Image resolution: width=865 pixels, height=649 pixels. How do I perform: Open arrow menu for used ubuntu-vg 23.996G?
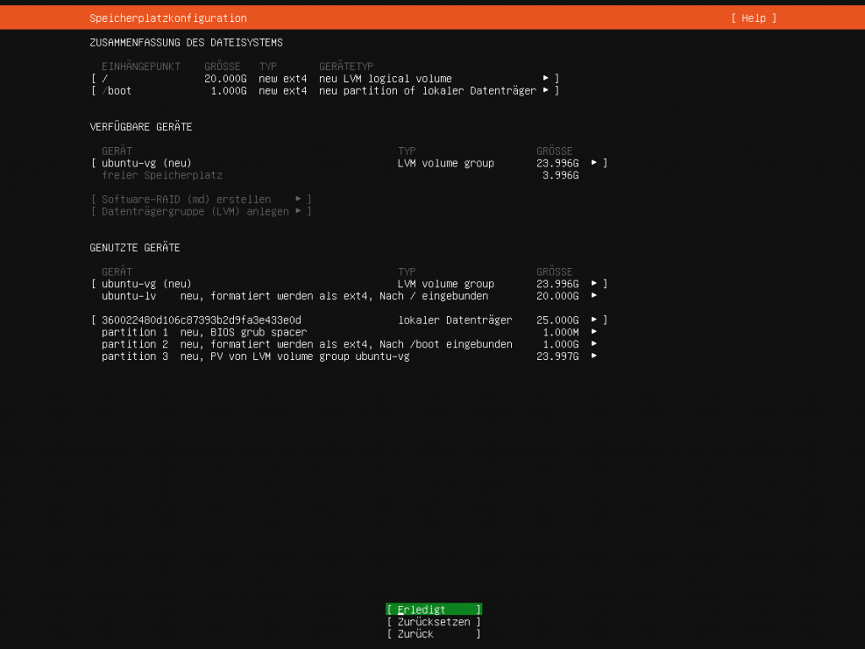coord(595,284)
